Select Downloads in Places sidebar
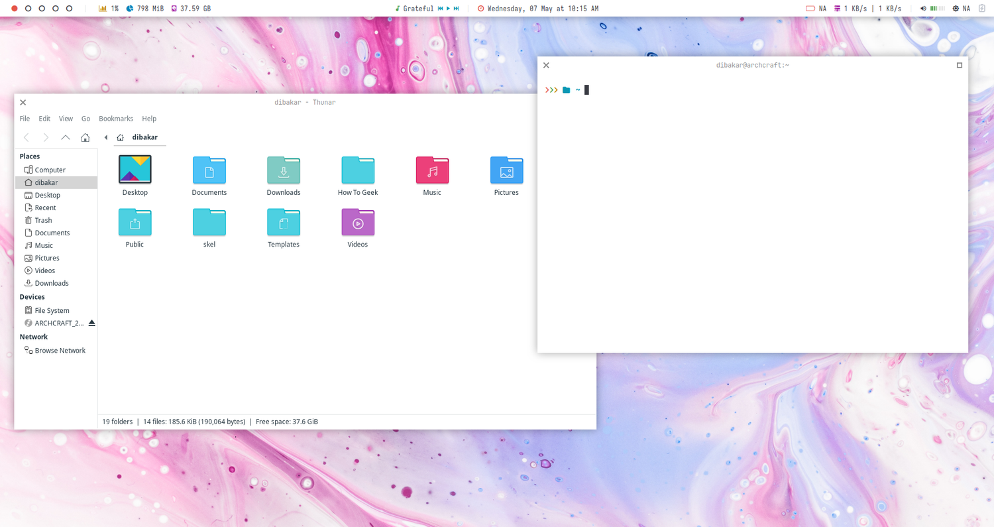This screenshot has width=994, height=527. [56, 283]
